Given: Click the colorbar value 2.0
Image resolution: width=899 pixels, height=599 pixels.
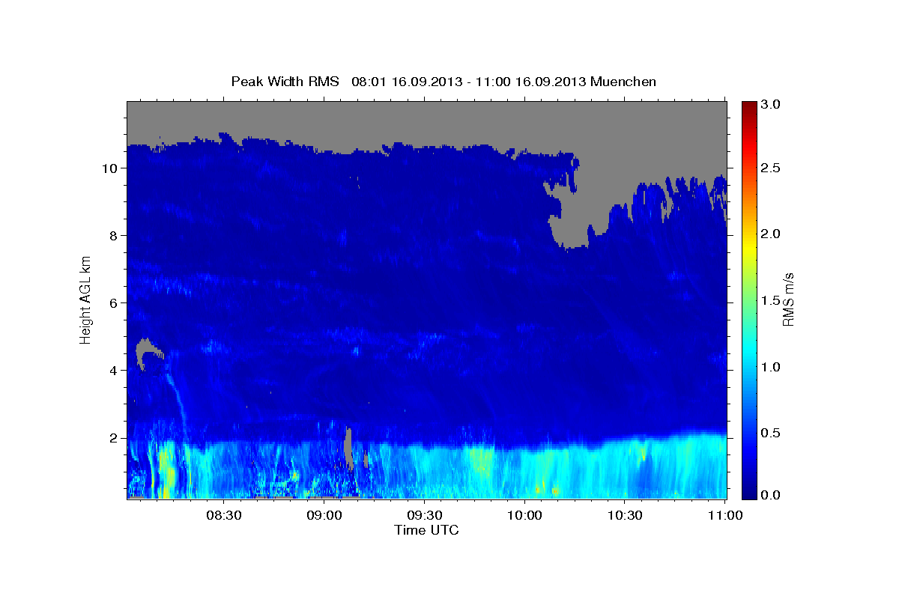Looking at the screenshot, I should tap(772, 234).
